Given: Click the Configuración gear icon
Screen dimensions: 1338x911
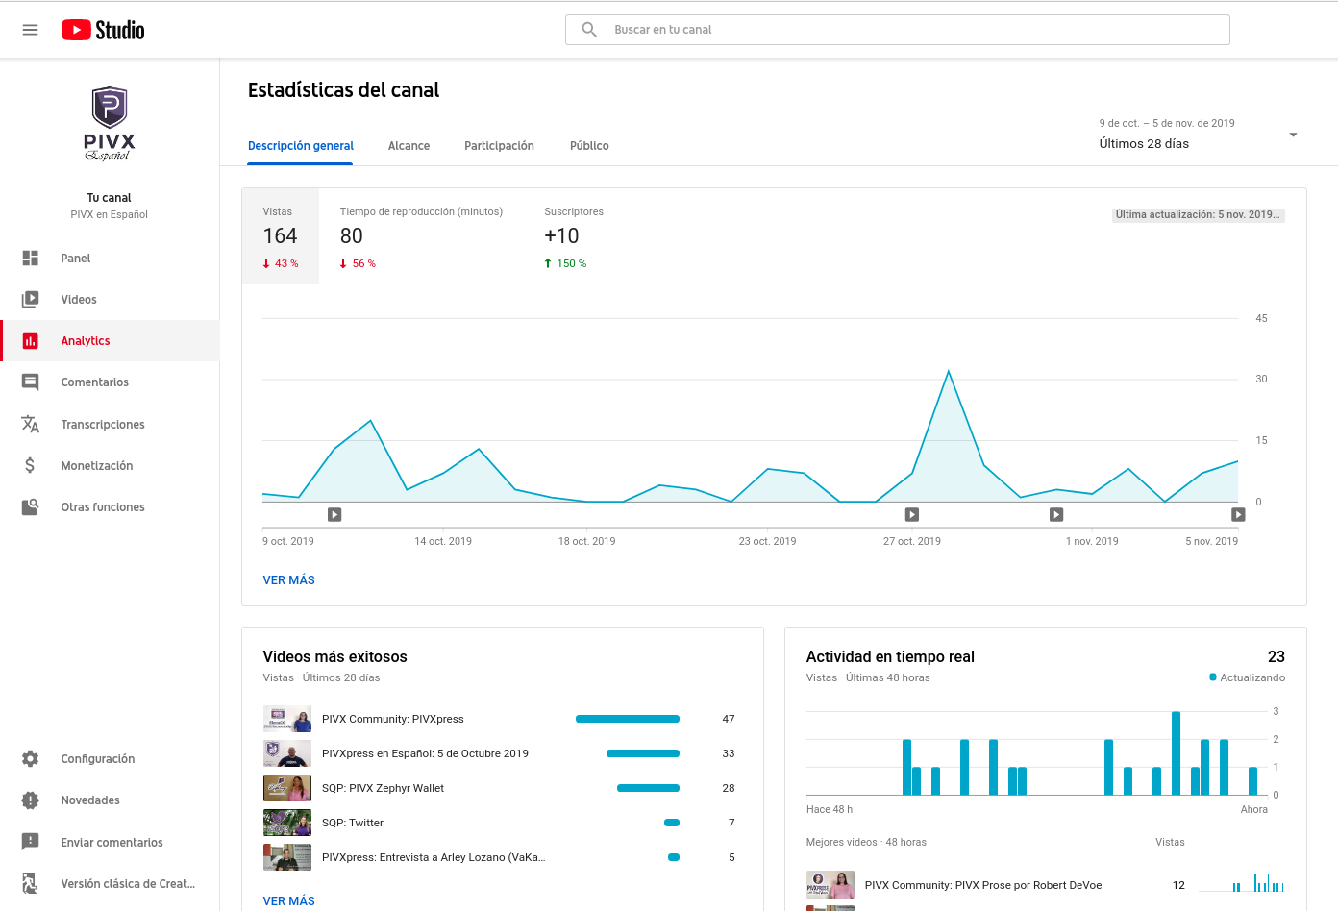Looking at the screenshot, I should pos(31,759).
